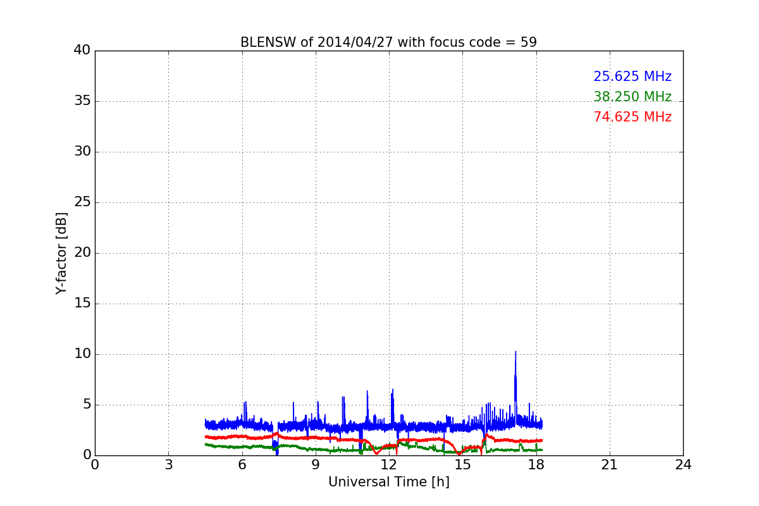Screen dimensions: 759x506
Task: Click the x-axis tick label "9"
Action: pos(316,465)
